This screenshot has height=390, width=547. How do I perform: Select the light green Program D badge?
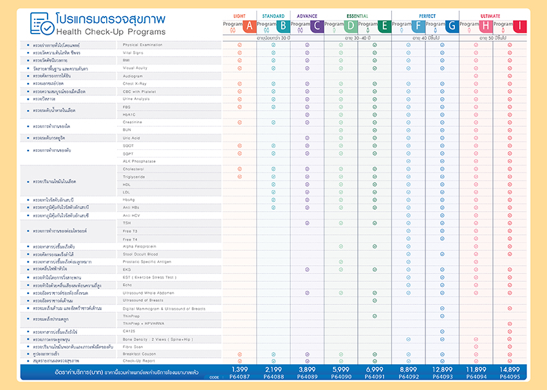point(351,26)
